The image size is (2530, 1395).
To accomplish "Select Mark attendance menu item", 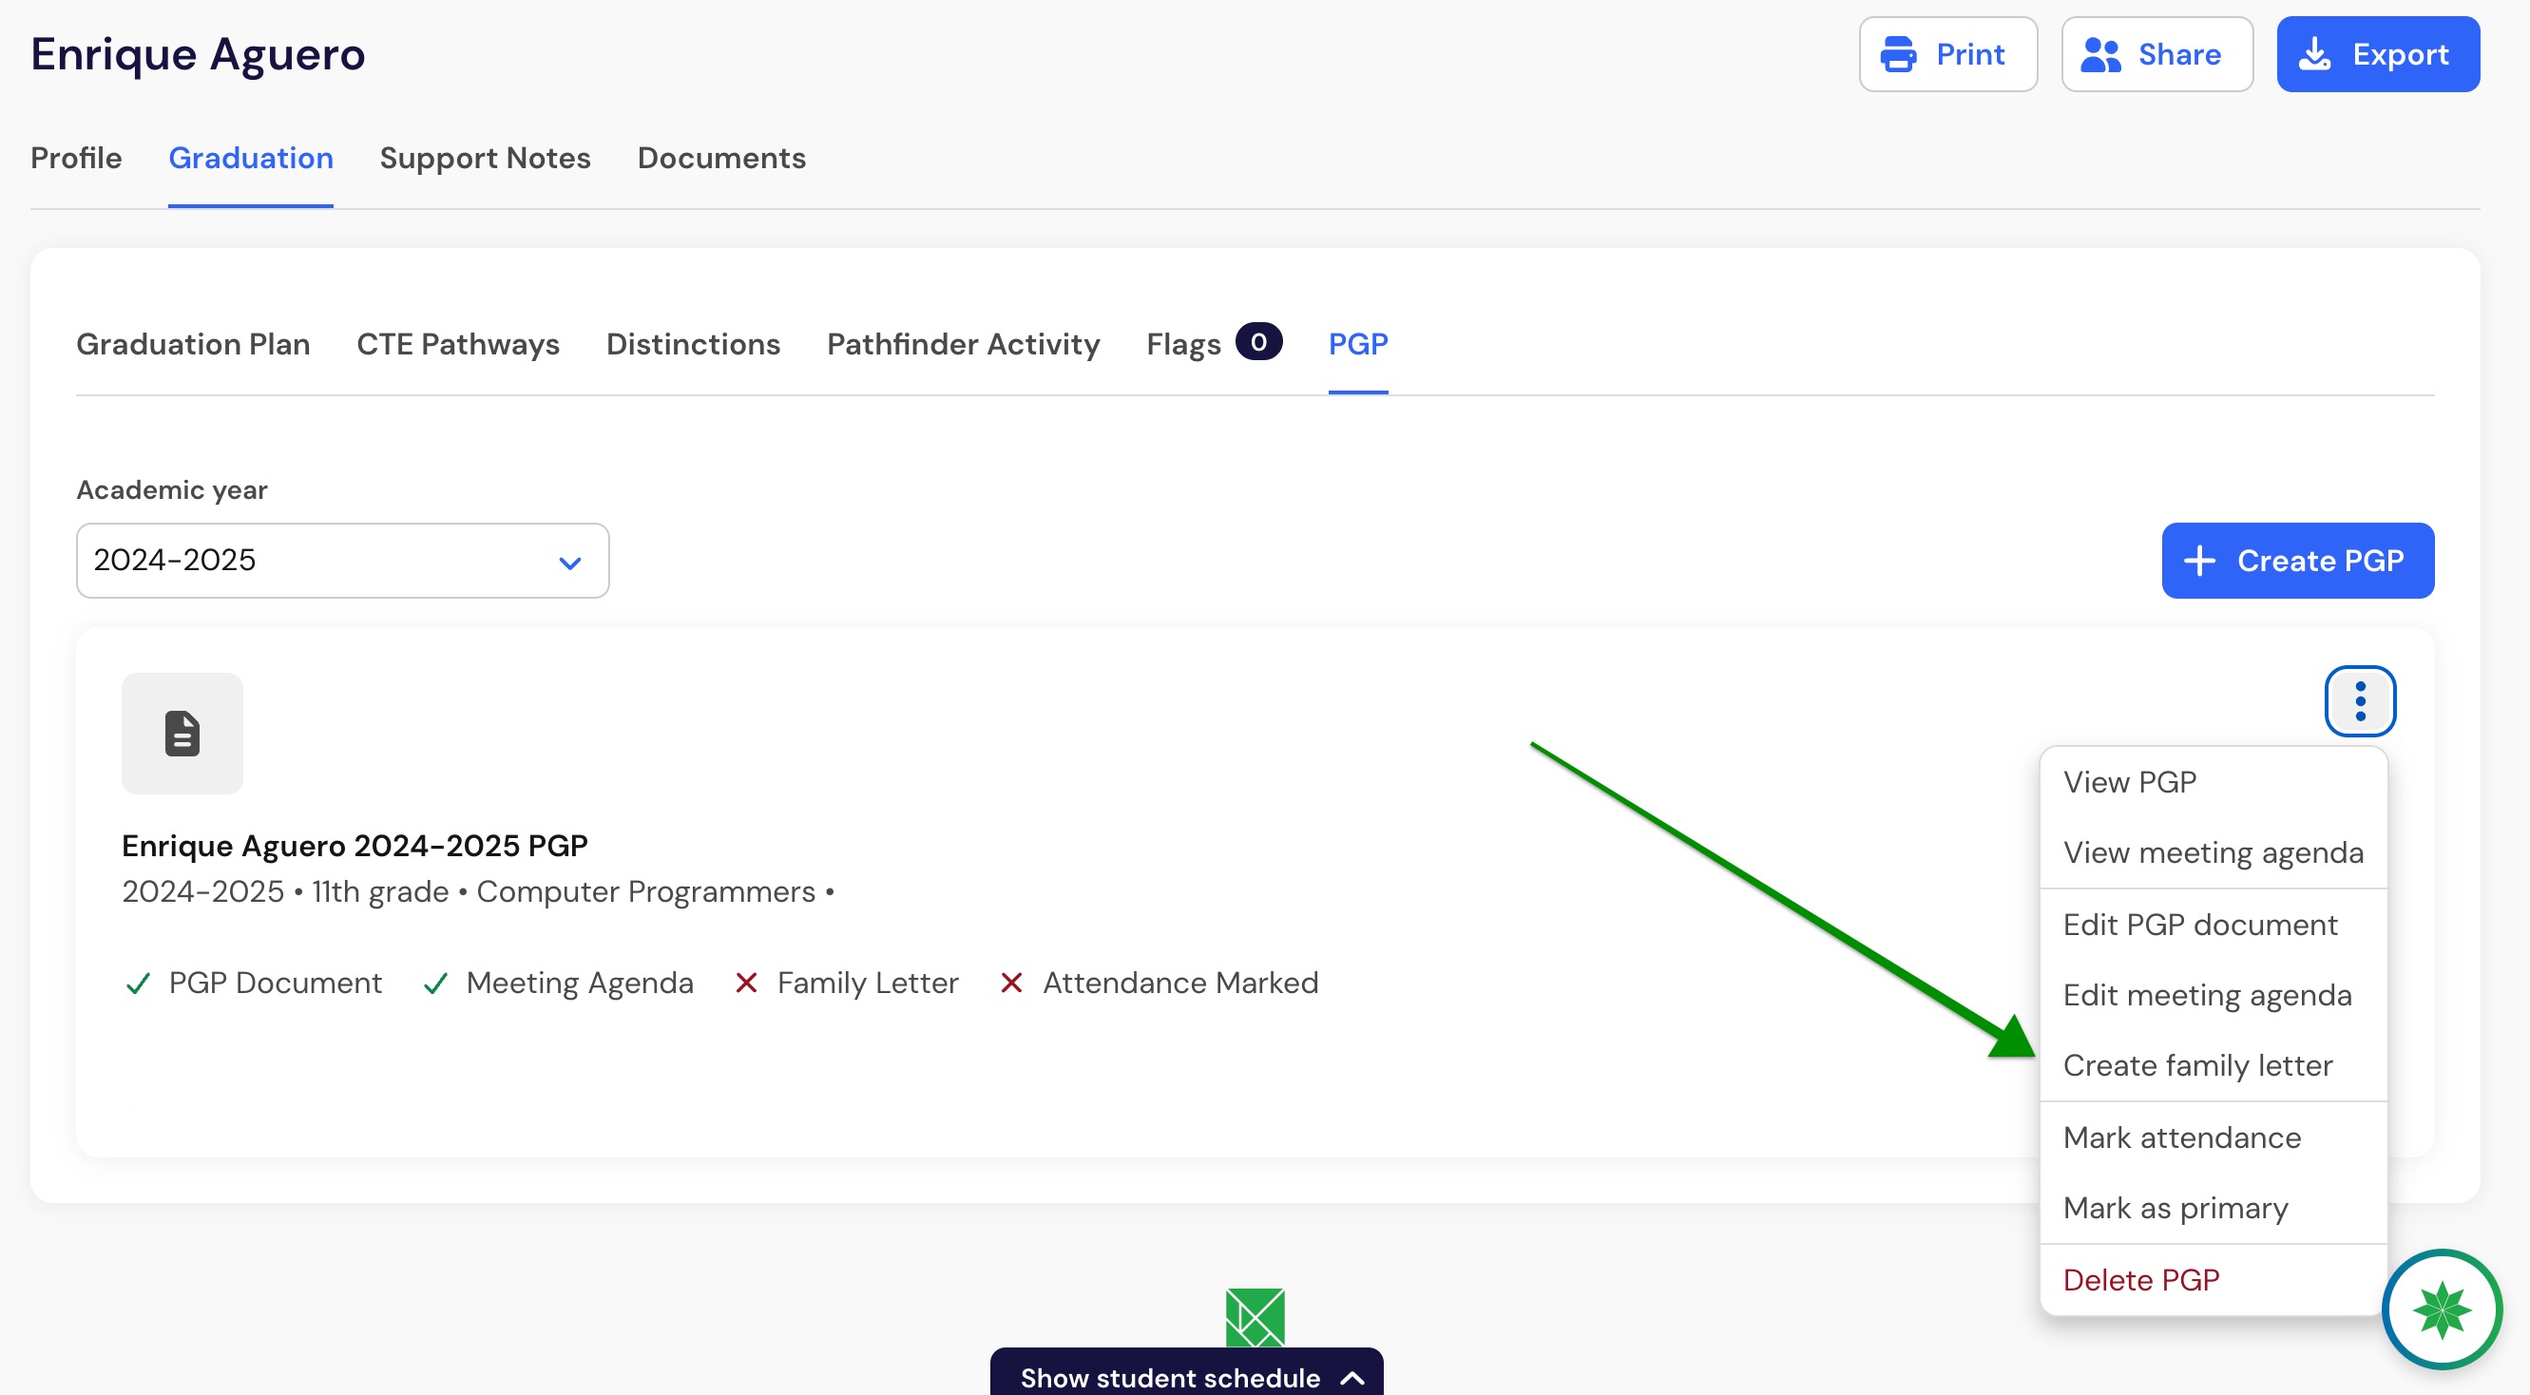I will [2213, 1137].
